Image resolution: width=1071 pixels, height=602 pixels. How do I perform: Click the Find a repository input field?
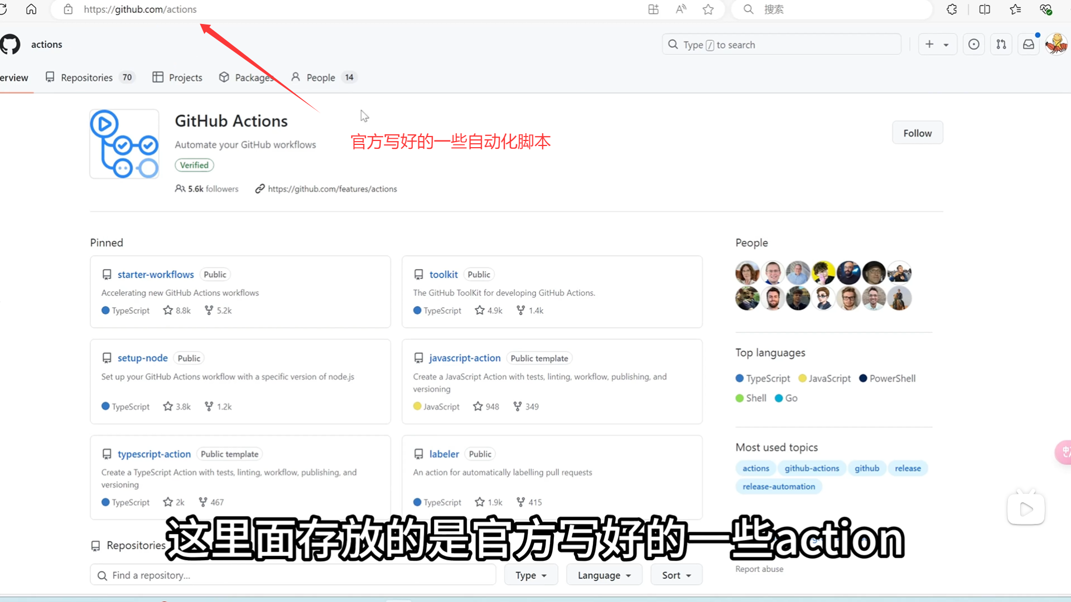tap(293, 575)
